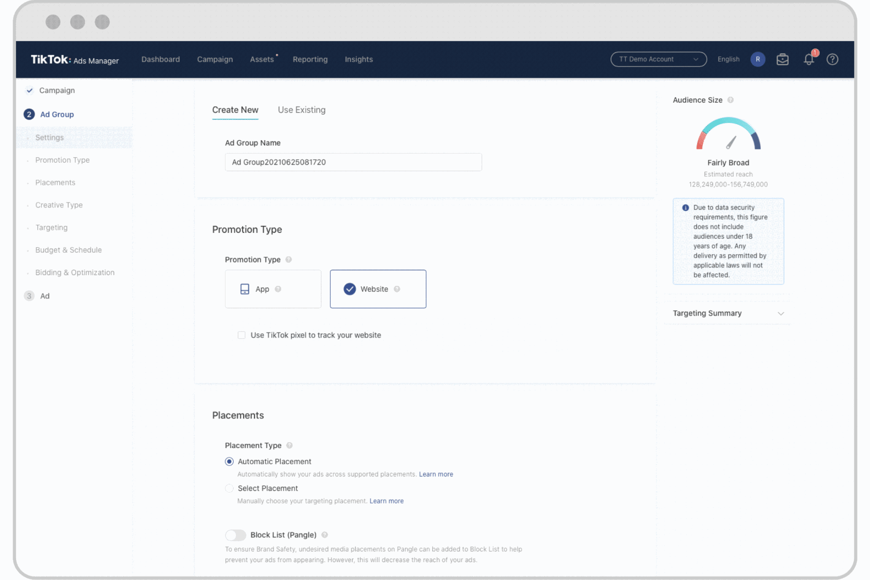Click info icon beside Placement Type label
870x580 pixels.
click(x=289, y=445)
